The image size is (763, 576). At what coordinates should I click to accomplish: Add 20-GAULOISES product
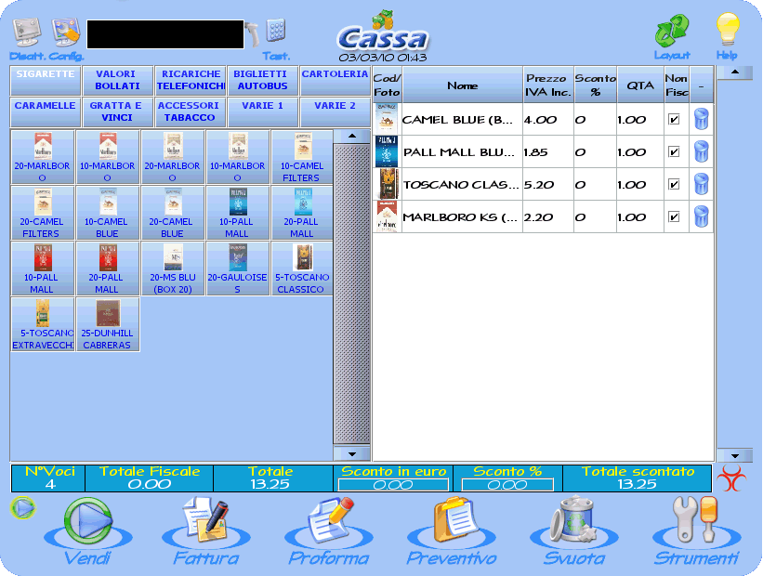238,269
